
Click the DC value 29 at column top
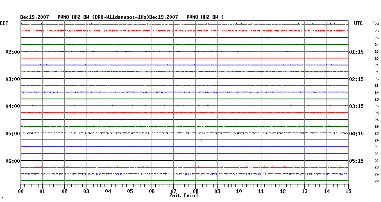coord(376,24)
